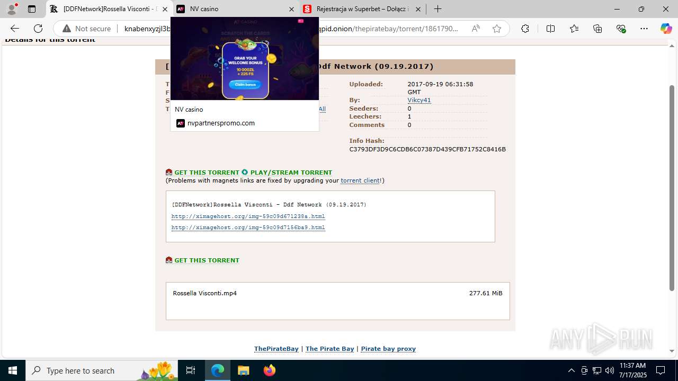Open ximagehost img-59c09d671238a link
The height and width of the screenshot is (381, 678).
248,216
